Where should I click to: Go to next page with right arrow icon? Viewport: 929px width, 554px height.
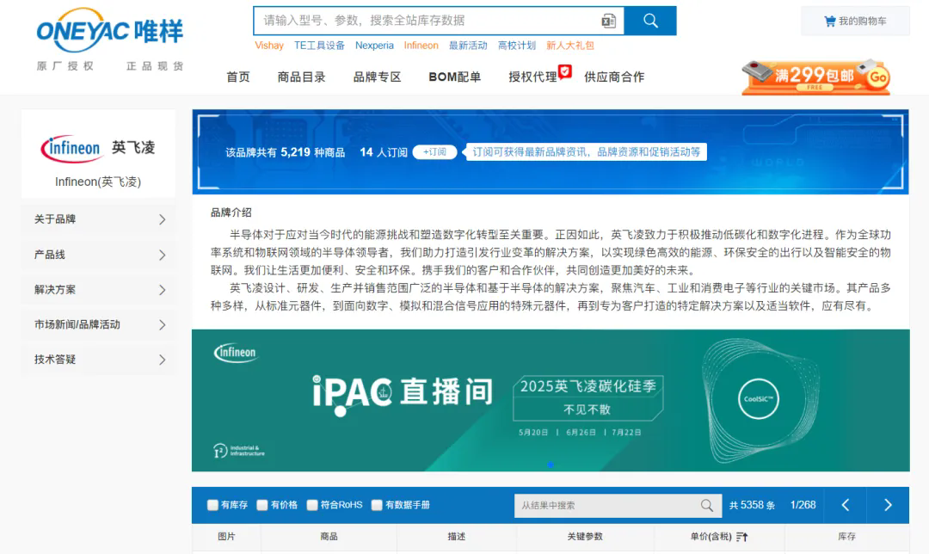(888, 505)
